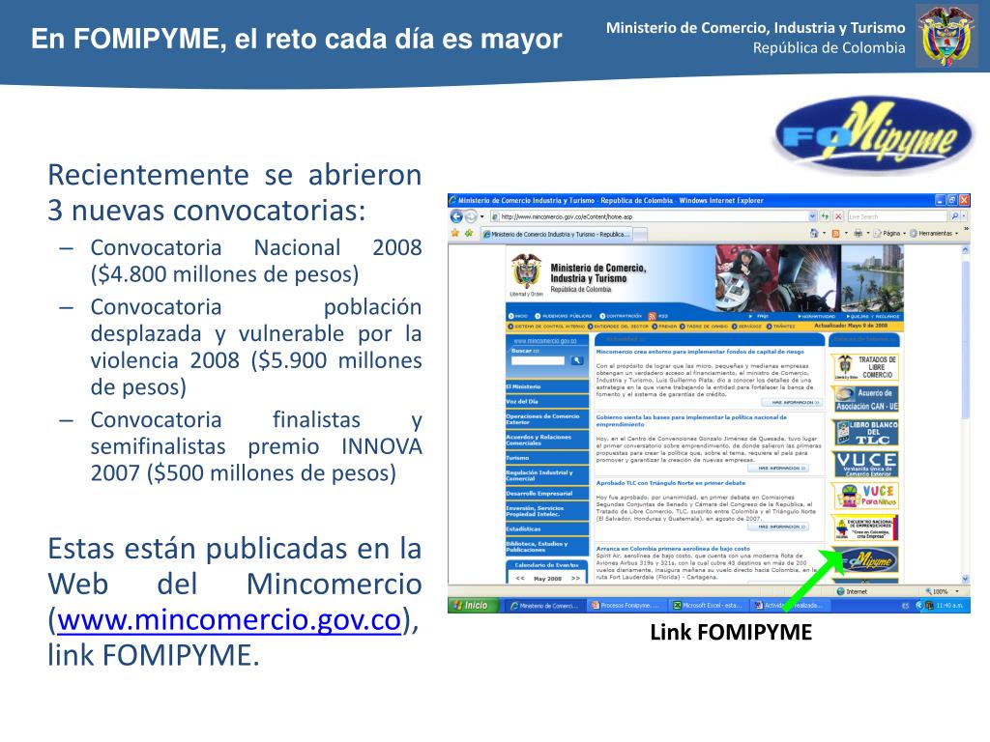
Task: Open El Ministerio in the left site menu
Action: tap(547, 386)
